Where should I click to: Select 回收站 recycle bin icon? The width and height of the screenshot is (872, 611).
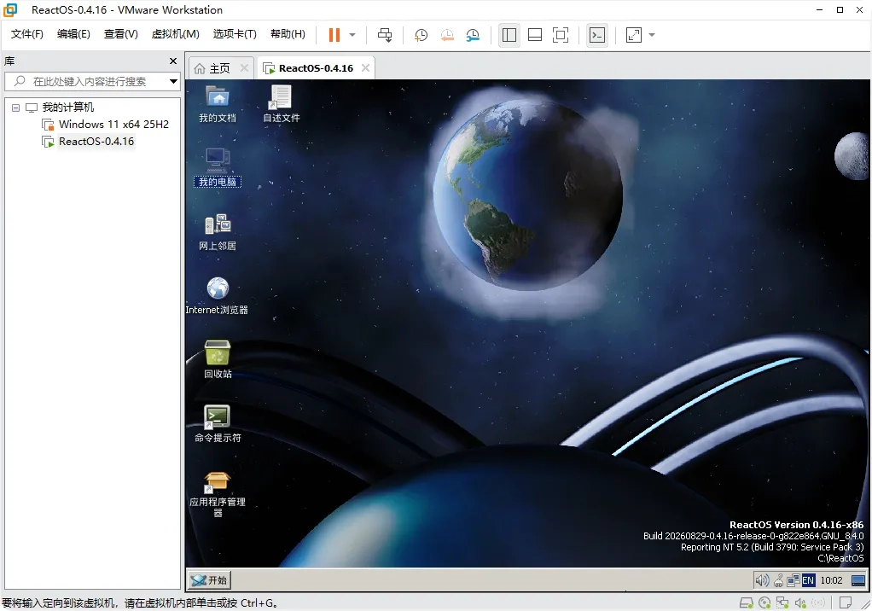click(218, 360)
